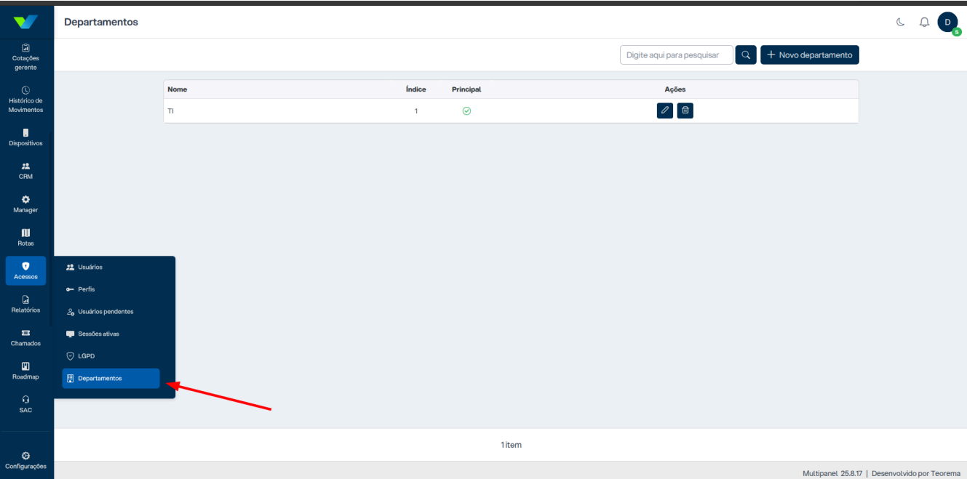The image size is (967, 479).
Task: Open the Manager sidebar item
Action: [x=25, y=204]
